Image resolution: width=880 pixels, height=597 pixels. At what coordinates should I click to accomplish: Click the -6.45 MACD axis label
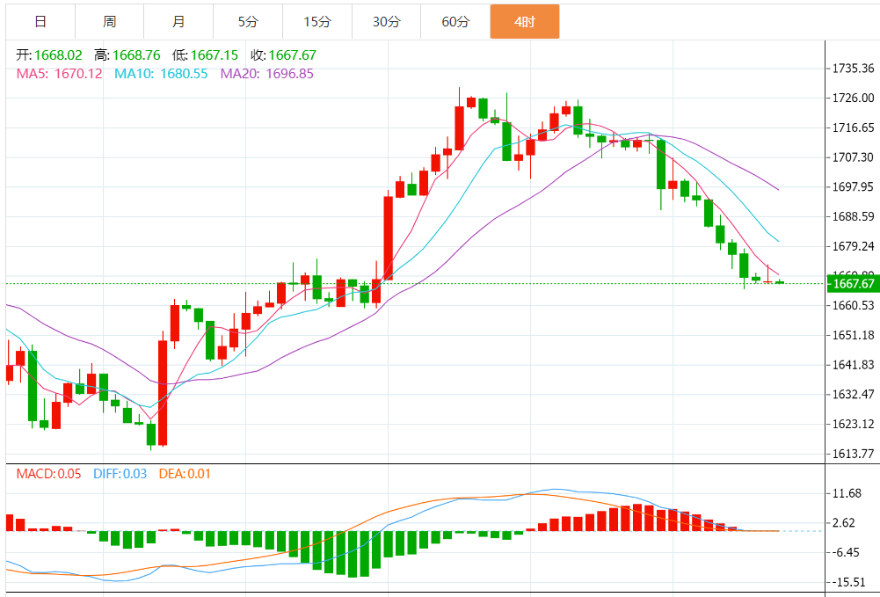tap(846, 553)
